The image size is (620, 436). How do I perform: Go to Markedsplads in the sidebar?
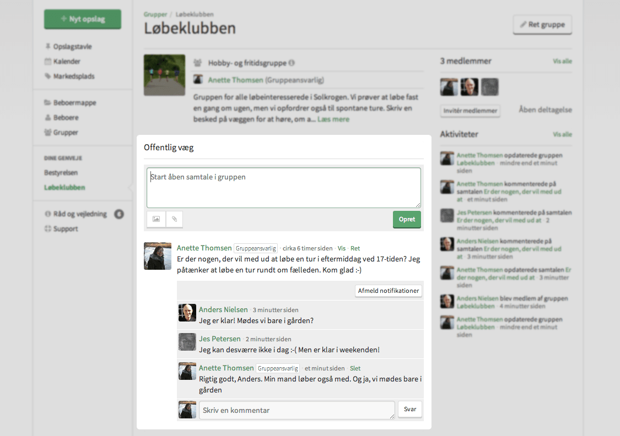pyautogui.click(x=73, y=77)
